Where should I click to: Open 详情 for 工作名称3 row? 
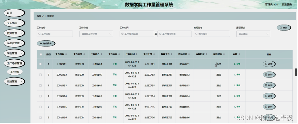click(269, 85)
